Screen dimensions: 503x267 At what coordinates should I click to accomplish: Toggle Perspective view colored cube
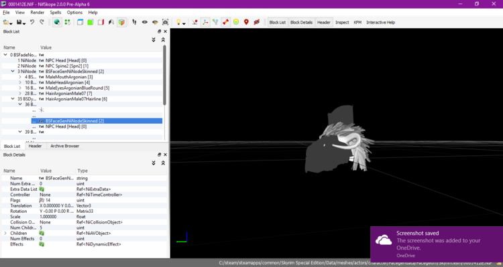point(121,22)
